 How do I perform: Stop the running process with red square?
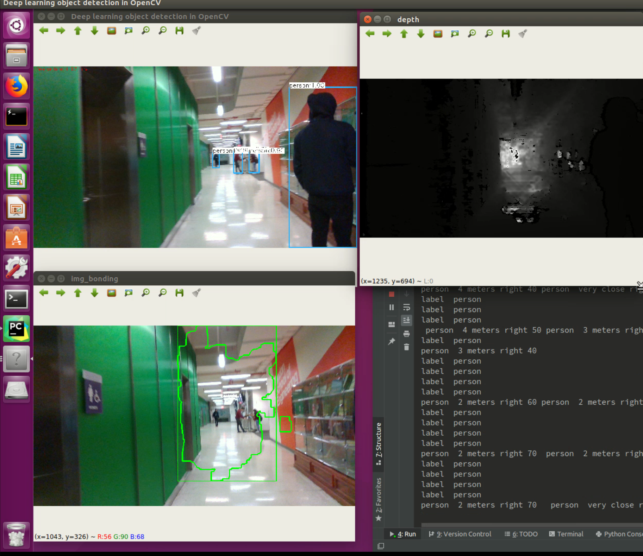391,294
